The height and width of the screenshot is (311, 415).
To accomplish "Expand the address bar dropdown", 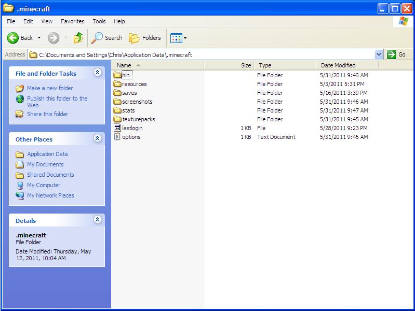I will click(x=379, y=55).
